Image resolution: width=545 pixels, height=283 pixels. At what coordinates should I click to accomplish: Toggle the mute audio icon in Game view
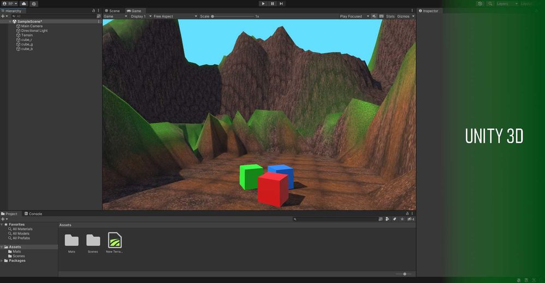tap(374, 16)
